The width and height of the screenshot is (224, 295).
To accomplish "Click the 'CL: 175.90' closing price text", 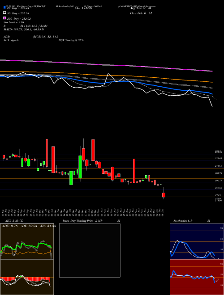I will [x=83, y=8].
